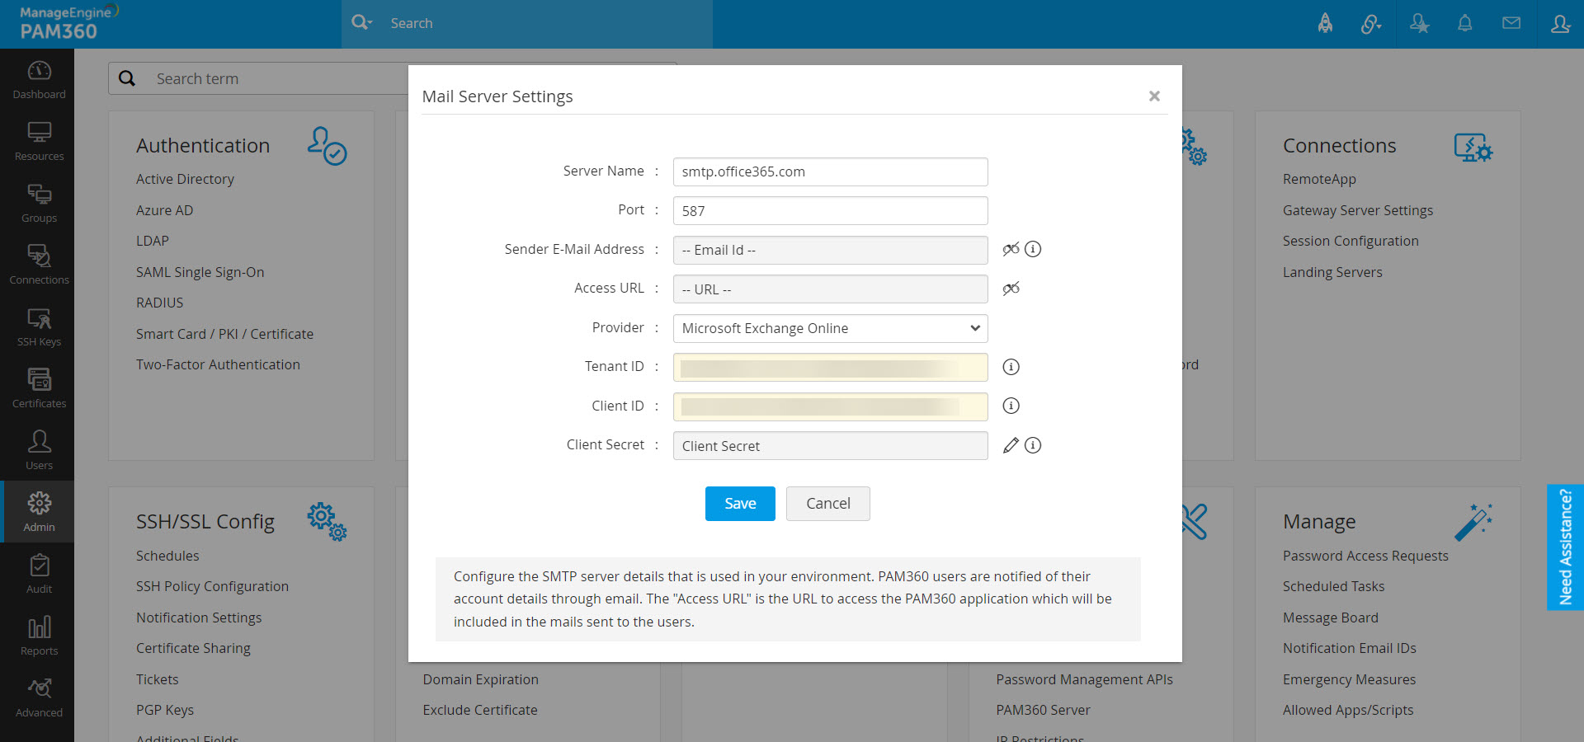
Task: Click the Server Name input field
Action: click(x=830, y=171)
